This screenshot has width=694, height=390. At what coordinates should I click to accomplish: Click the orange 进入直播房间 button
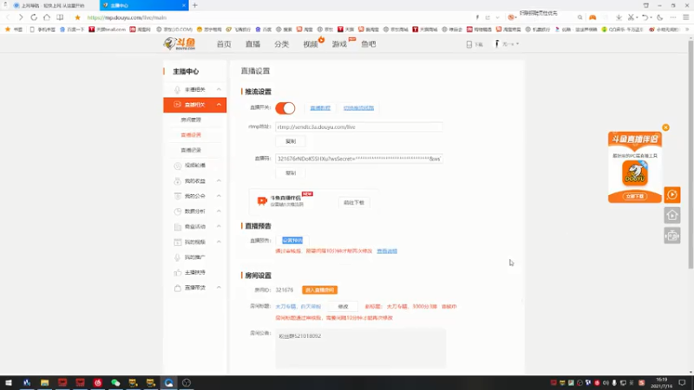tap(319, 290)
